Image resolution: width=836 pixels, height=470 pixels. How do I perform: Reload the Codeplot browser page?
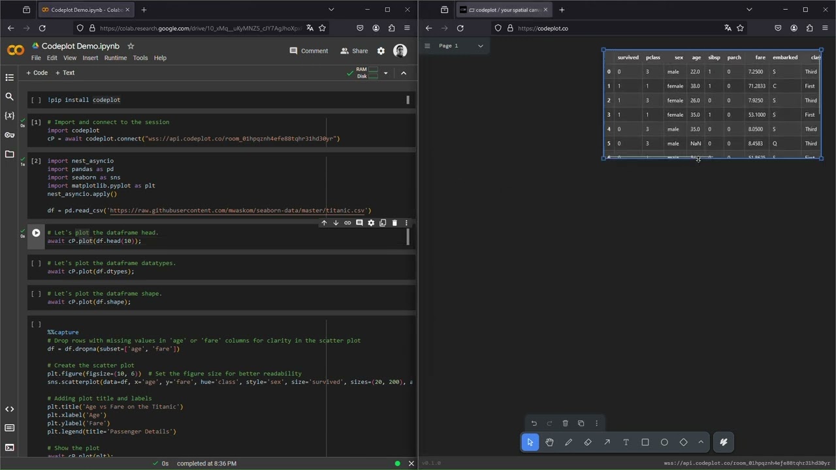(460, 28)
